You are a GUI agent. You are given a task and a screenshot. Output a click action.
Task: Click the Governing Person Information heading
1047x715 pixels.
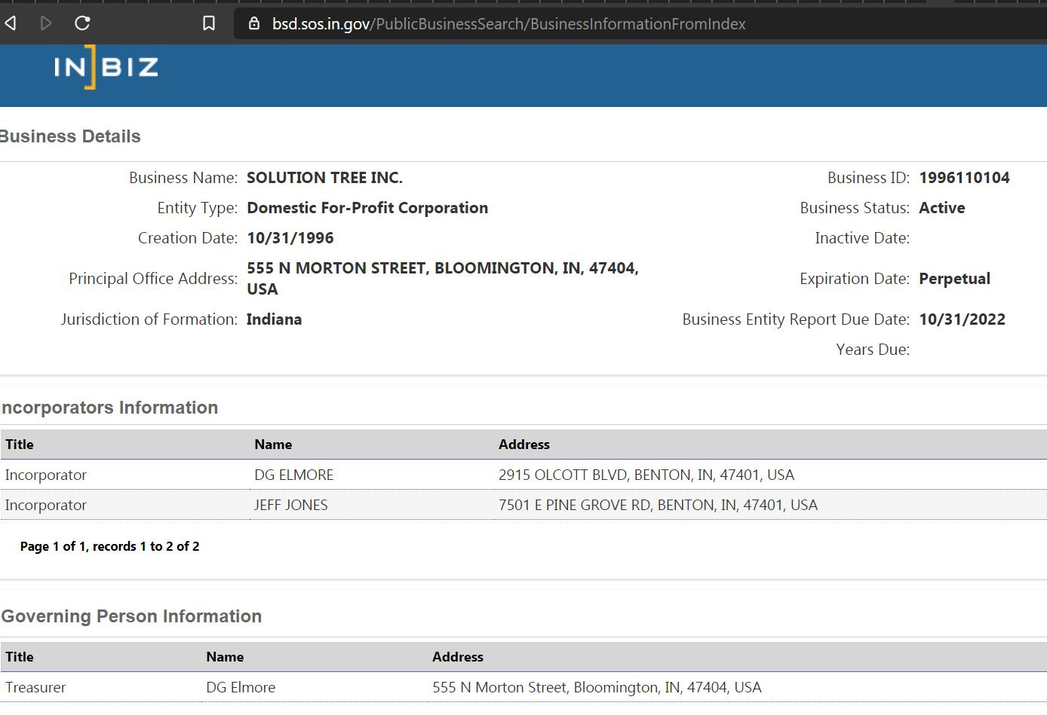(131, 616)
